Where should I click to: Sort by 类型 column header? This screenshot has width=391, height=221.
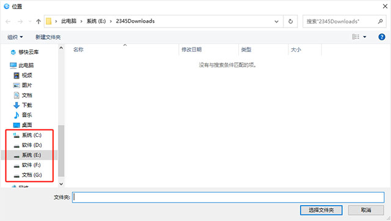(x=246, y=49)
